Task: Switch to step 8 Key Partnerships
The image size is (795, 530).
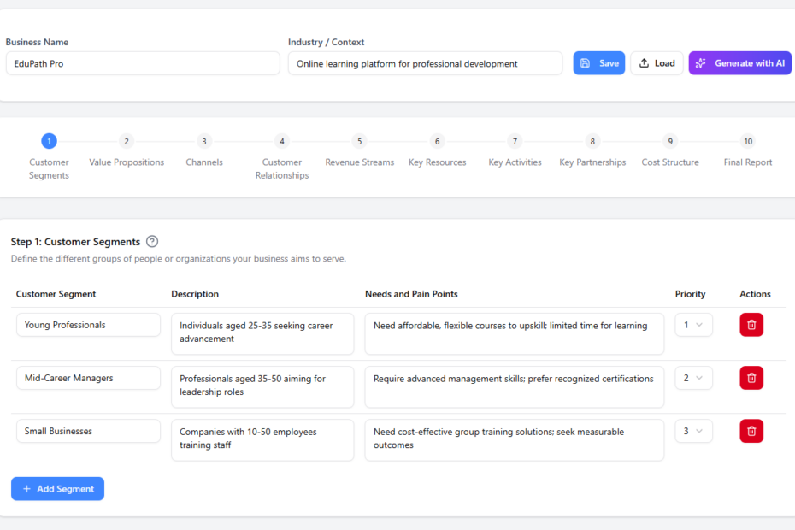Action: 592,142
